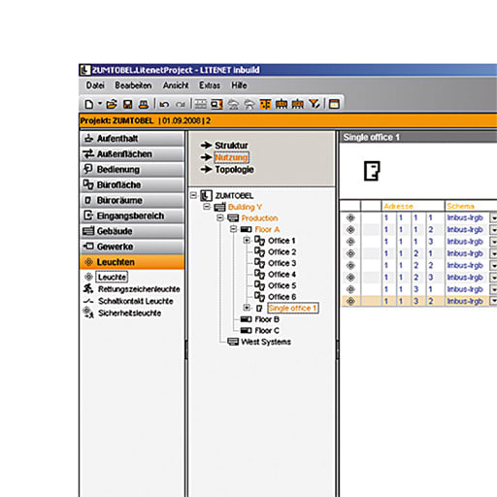Choose Sicherheitsleuchte item
The width and height of the screenshot is (497, 497).
(129, 313)
